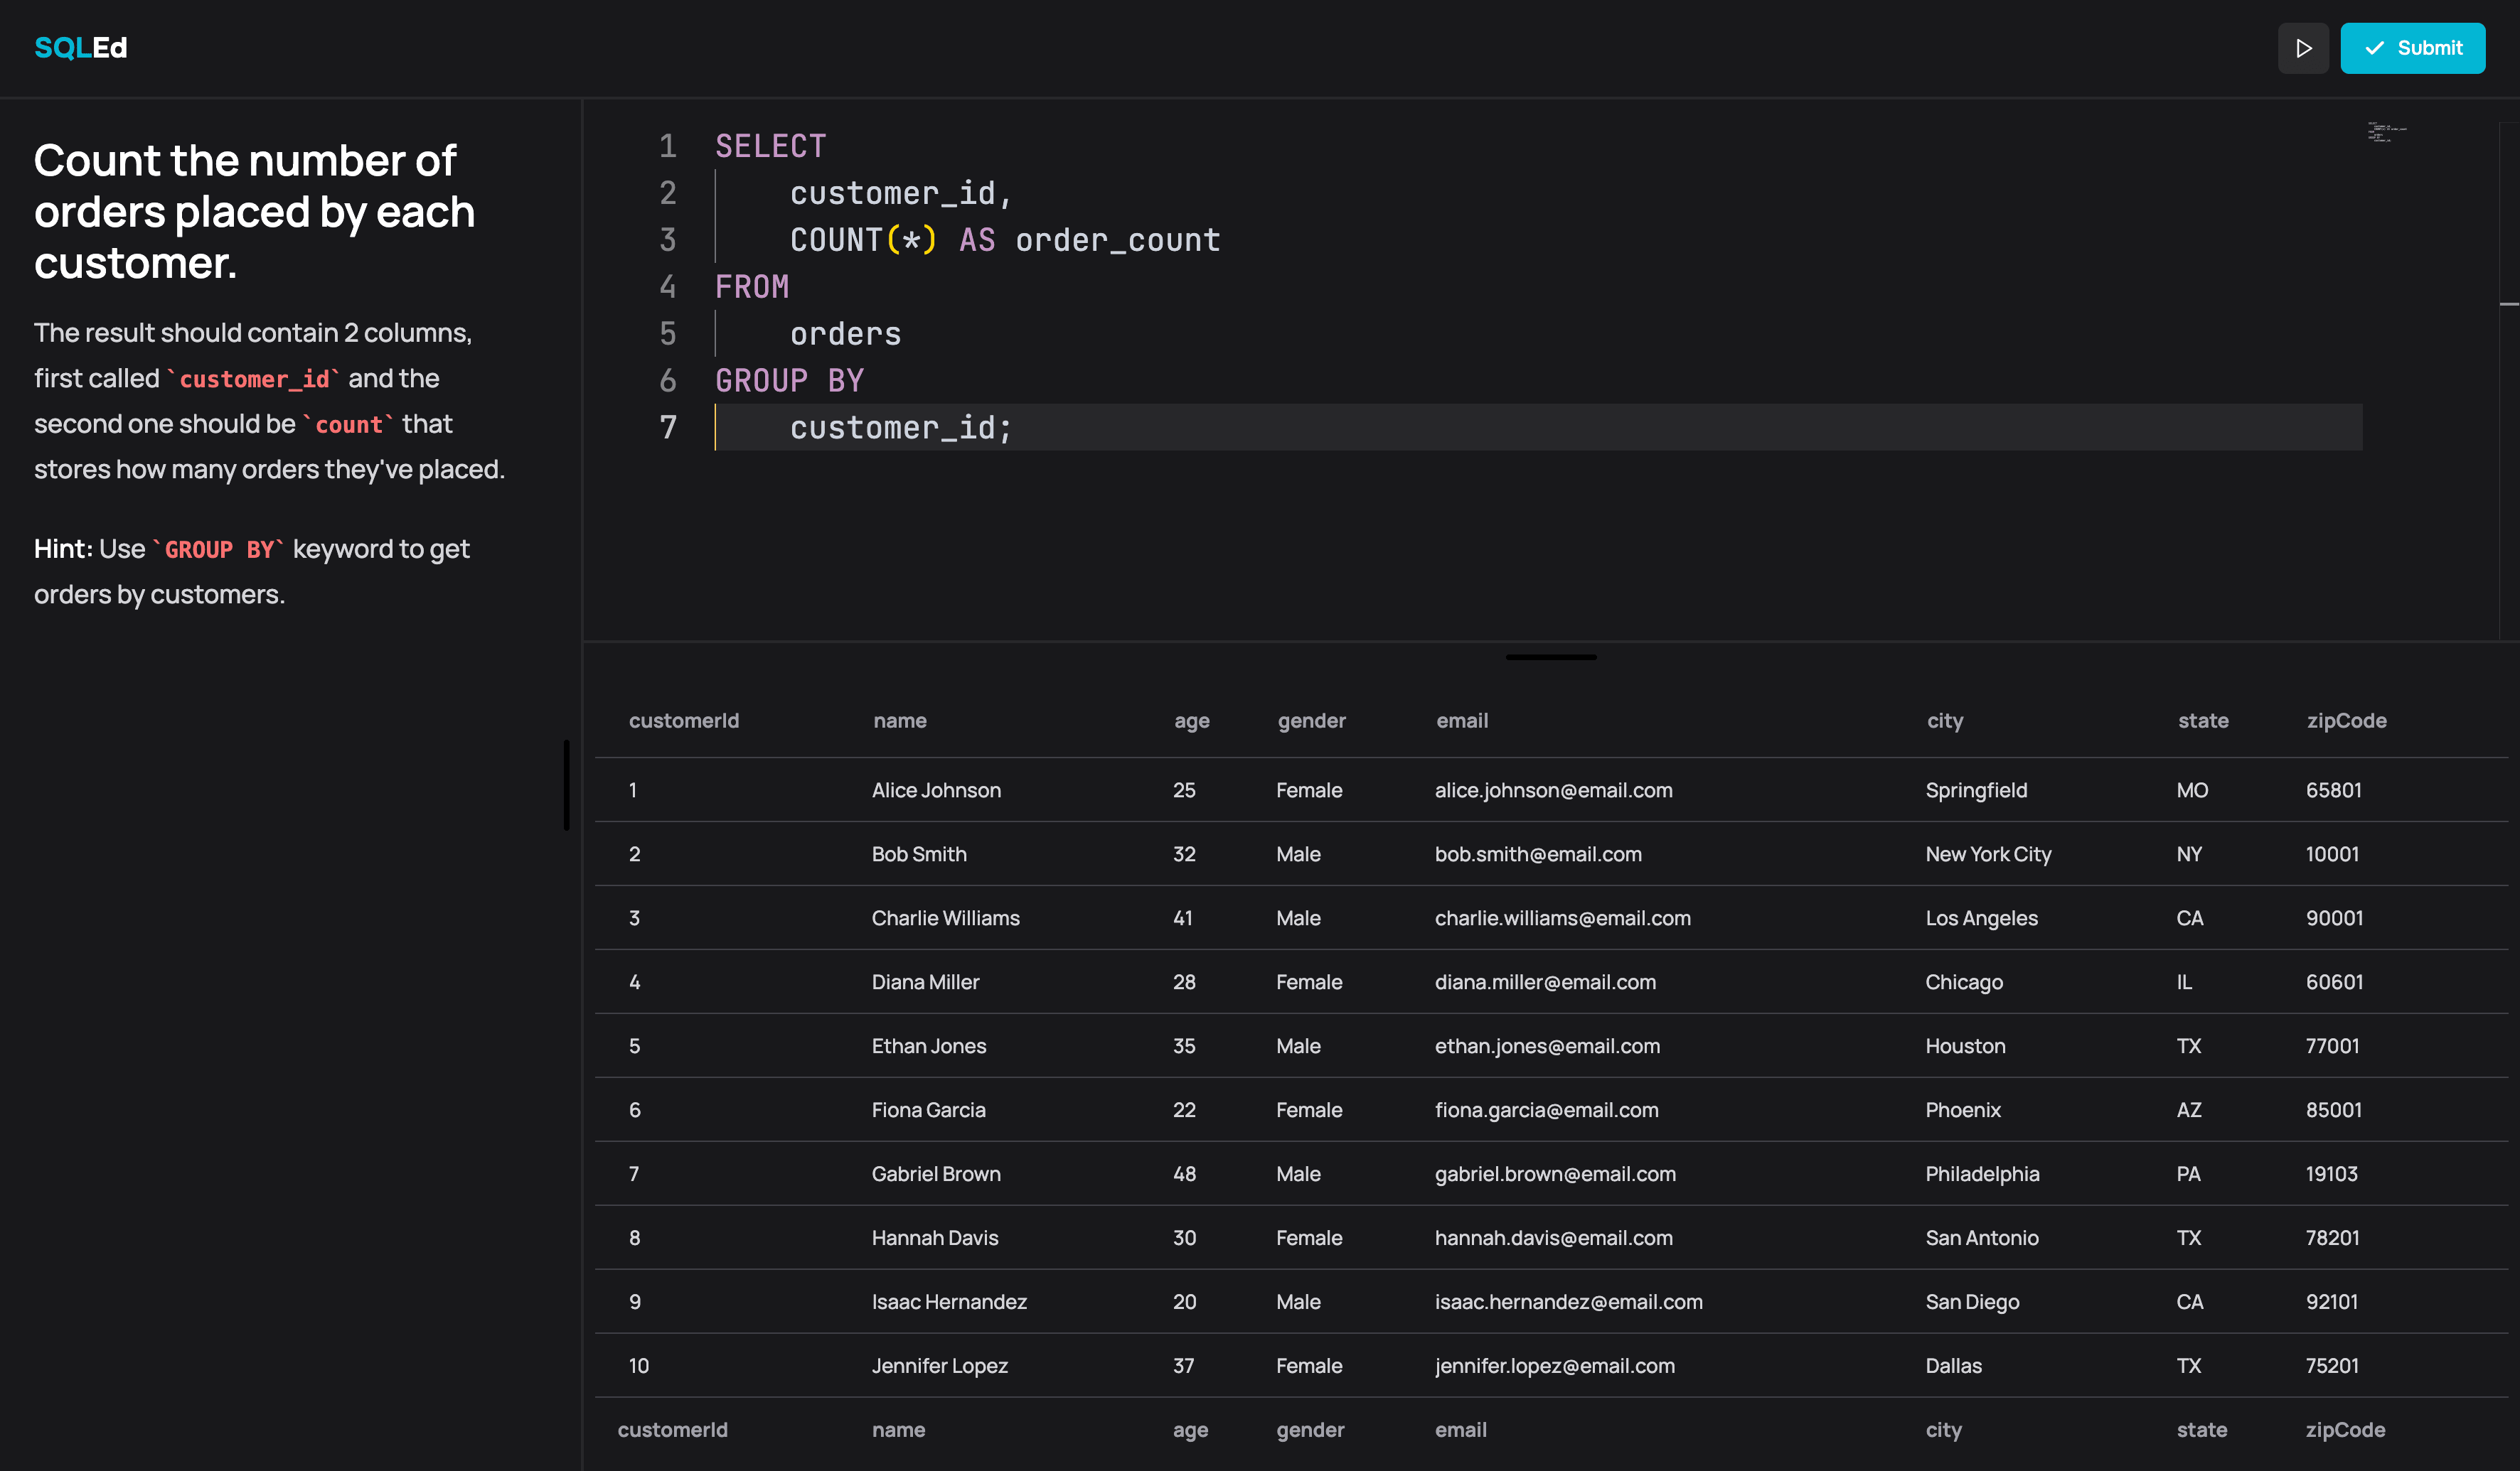The height and width of the screenshot is (1471, 2520).
Task: Click the FROM keyword on line 4
Action: tap(752, 287)
